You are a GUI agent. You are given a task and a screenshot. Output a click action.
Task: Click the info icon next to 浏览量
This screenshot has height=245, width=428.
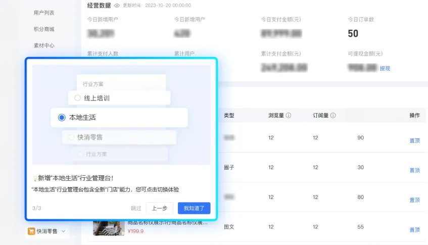288,115
